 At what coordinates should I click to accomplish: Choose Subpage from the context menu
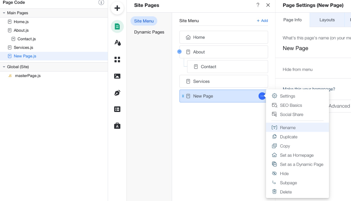(x=297, y=183)
